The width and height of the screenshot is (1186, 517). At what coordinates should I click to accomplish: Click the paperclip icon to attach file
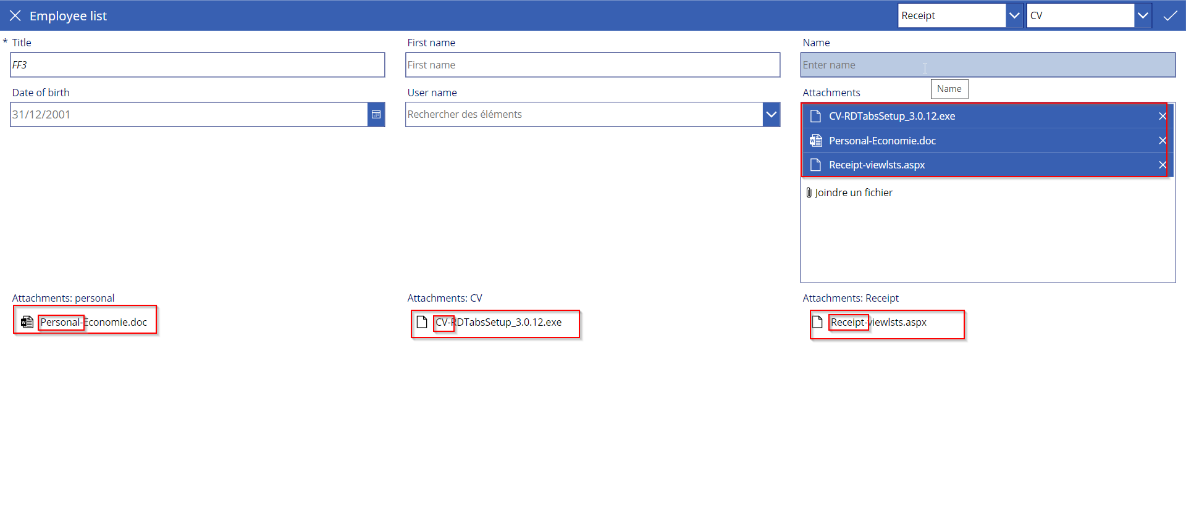809,192
